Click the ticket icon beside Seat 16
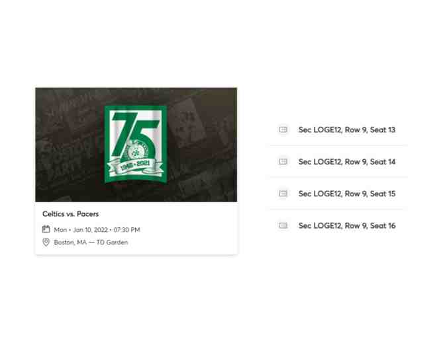This screenshot has width=445, height=337. [x=283, y=226]
